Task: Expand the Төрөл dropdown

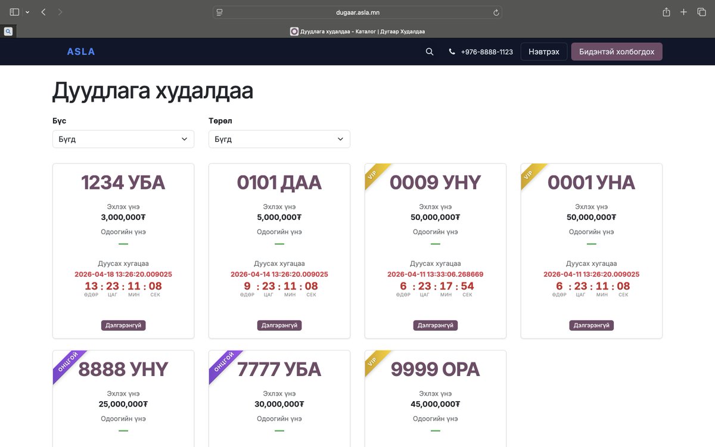Action: (279, 139)
